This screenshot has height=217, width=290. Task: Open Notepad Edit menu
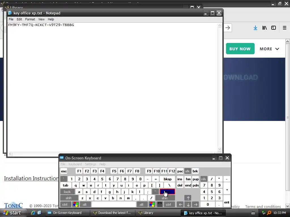click(19, 19)
